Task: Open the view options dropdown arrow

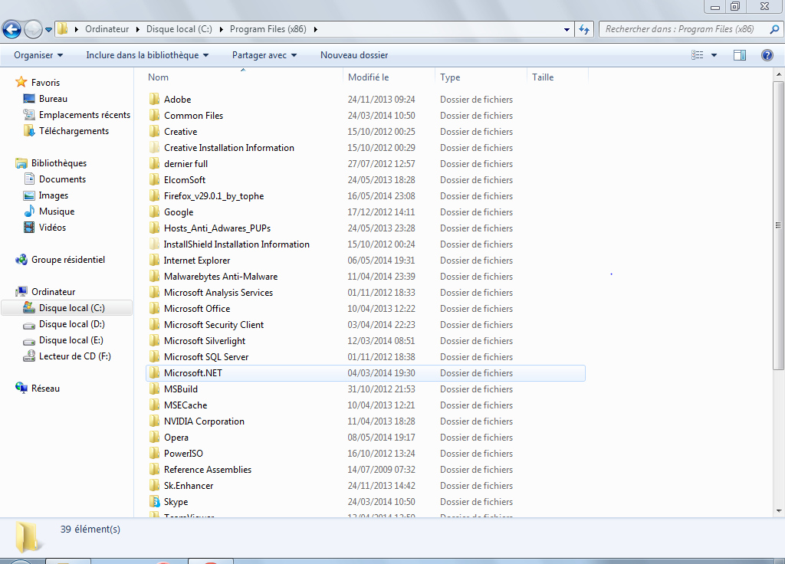Action: (x=714, y=55)
